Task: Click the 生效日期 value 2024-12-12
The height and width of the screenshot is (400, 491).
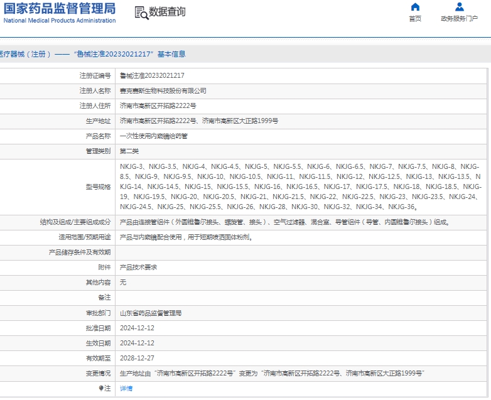Action: [x=137, y=343]
